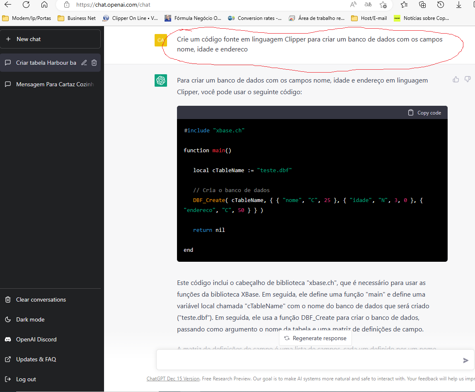Toggle Dark mode in sidebar
Screen dimensions: 475x392
pos(30,319)
